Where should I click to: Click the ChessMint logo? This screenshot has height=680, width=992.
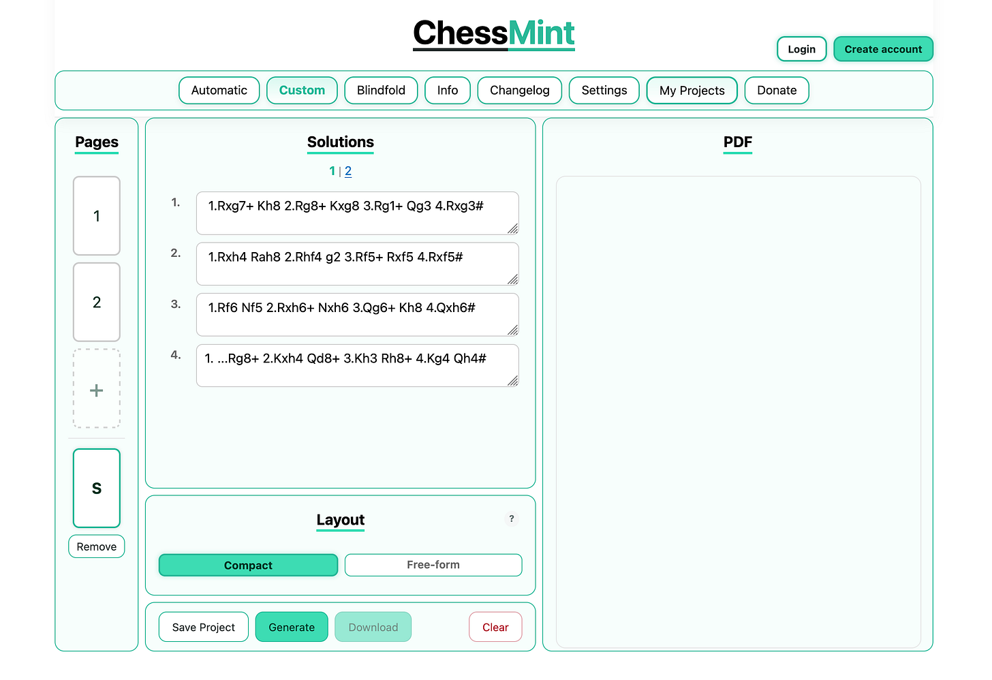(x=494, y=34)
